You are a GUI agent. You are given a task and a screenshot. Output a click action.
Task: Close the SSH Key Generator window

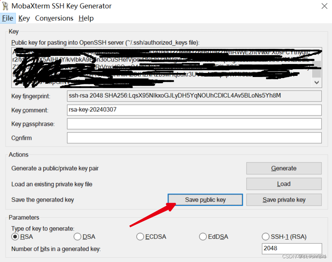coord(324,6)
